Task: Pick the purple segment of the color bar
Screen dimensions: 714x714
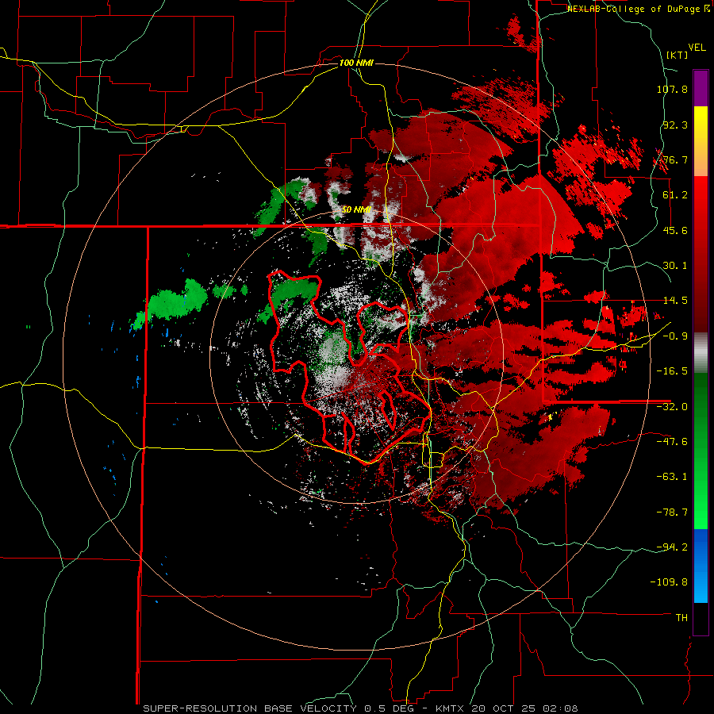Action: click(x=701, y=88)
